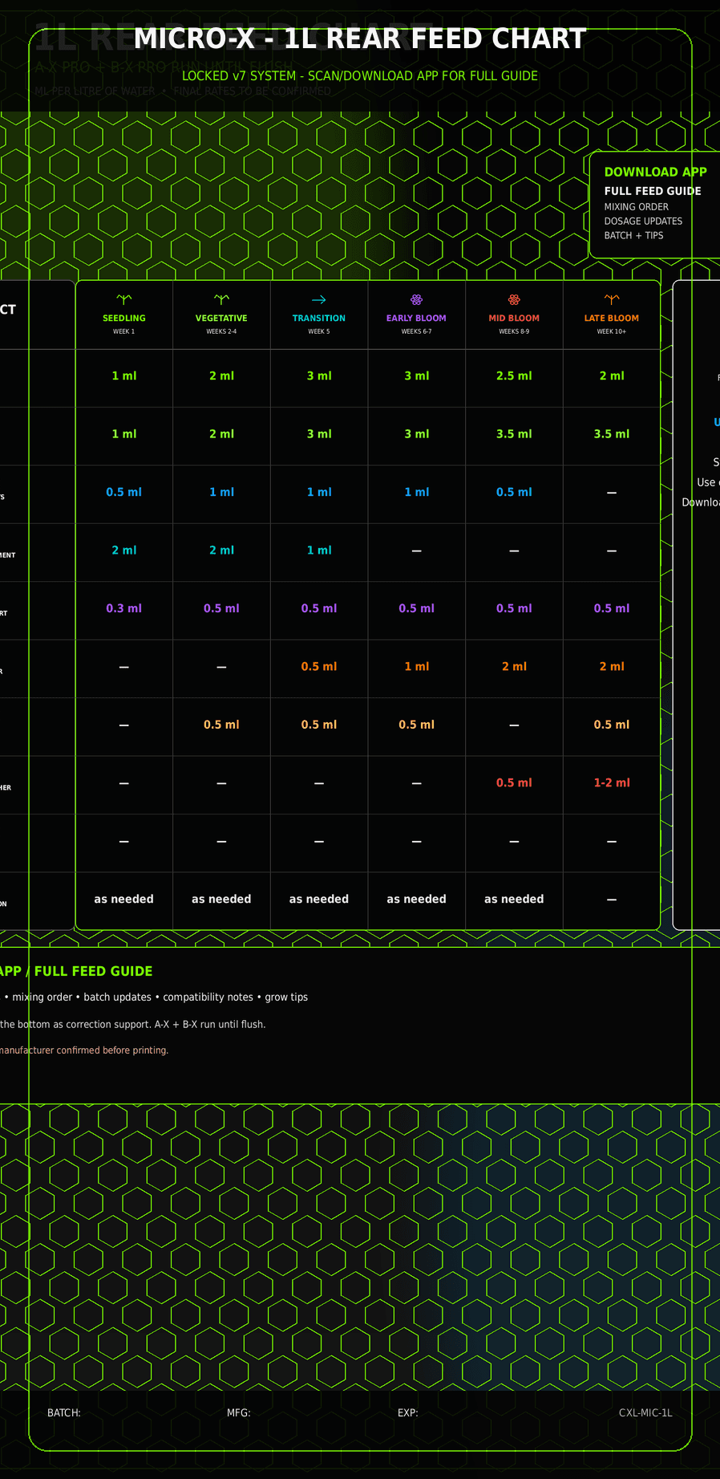Click the 'LOCKED v7 SYSTEM' subtitle line

pyautogui.click(x=360, y=76)
